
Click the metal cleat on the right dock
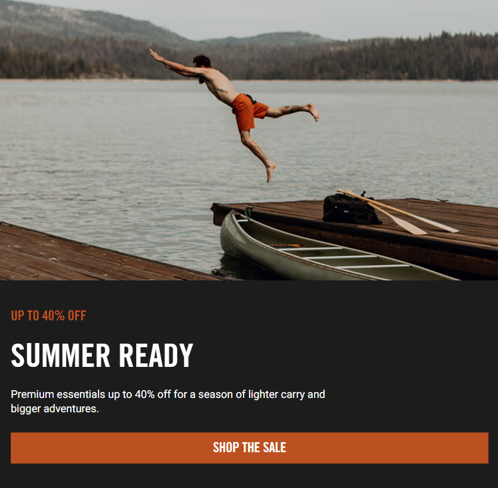(442, 200)
